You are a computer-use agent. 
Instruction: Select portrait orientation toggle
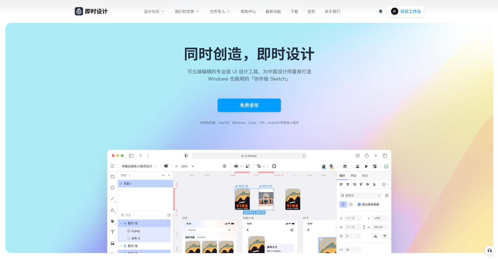point(343,205)
